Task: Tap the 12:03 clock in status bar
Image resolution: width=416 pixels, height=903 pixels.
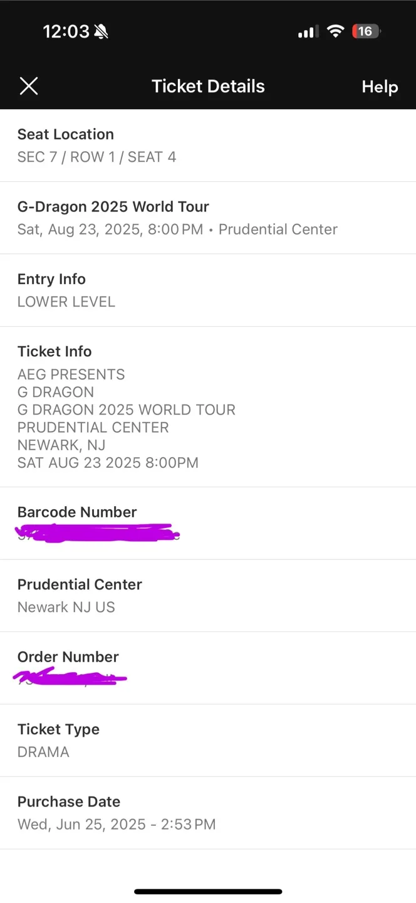Action: pyautogui.click(x=66, y=31)
